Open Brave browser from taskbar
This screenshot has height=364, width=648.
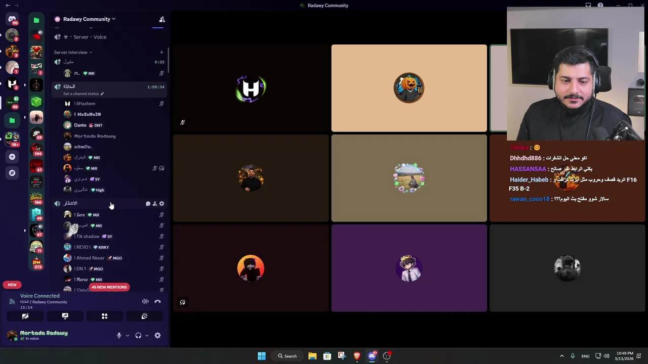[357, 356]
